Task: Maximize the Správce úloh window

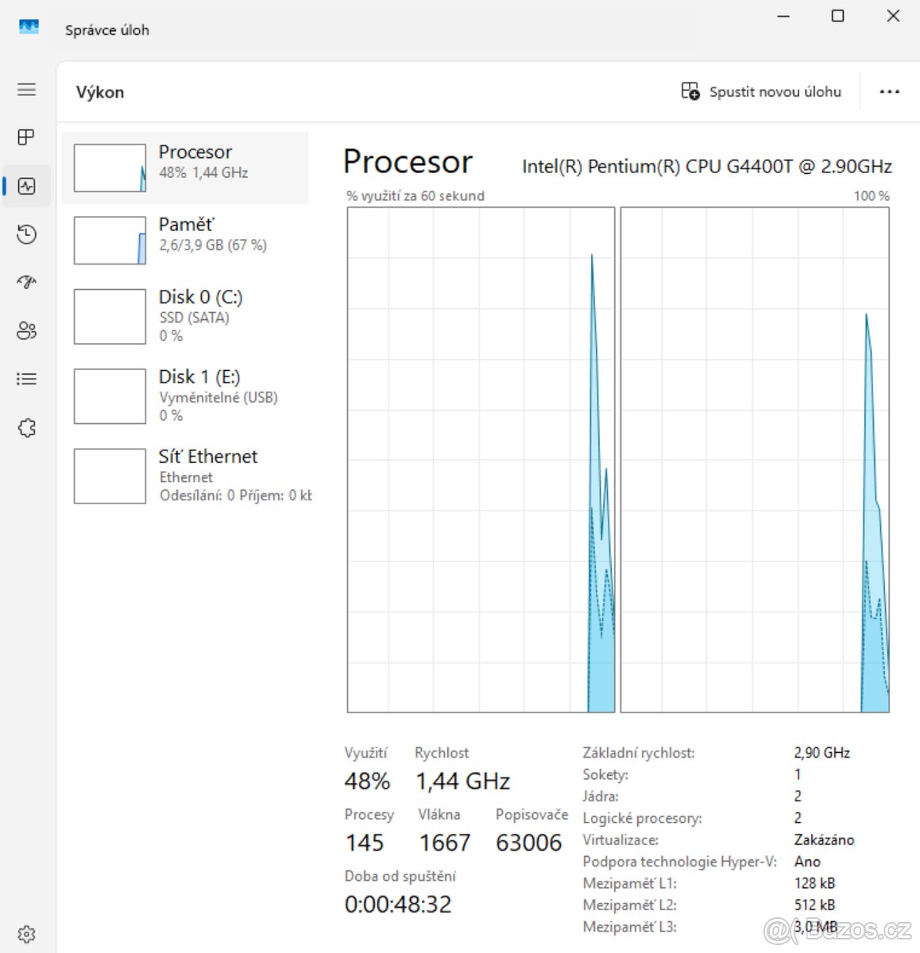Action: pyautogui.click(x=837, y=16)
